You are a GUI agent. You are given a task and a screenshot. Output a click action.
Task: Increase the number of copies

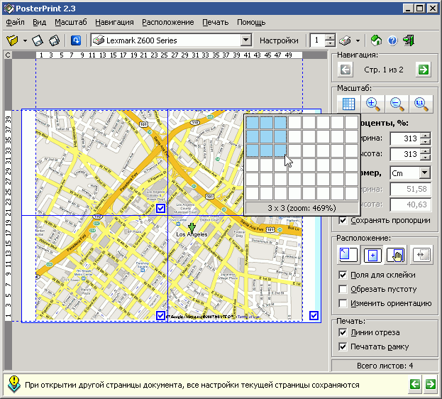pyautogui.click(x=330, y=37)
